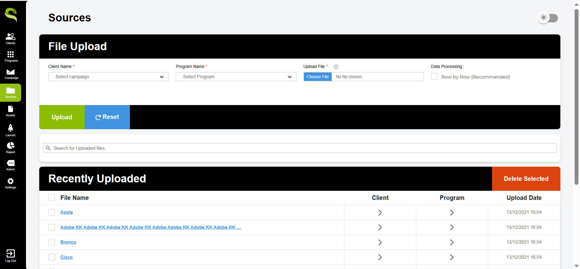Image resolution: width=580 pixels, height=269 pixels.
Task: Click the Upload File info icon
Action: coord(336,67)
